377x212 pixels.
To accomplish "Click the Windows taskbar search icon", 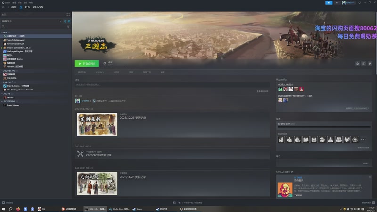I will point(10,209).
